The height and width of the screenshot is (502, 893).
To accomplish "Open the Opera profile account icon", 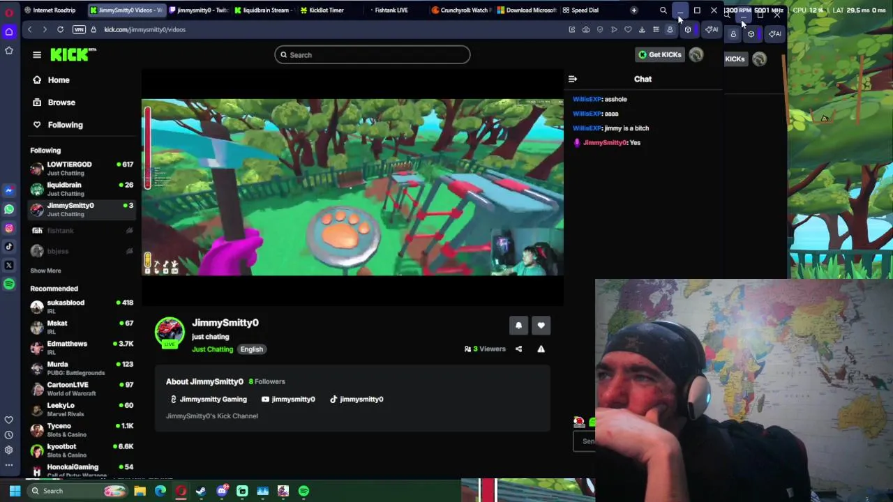I will click(670, 29).
